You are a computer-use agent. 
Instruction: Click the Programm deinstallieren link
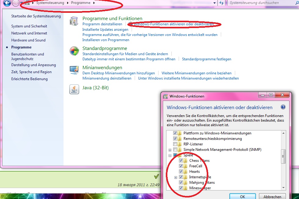[x=102, y=24]
